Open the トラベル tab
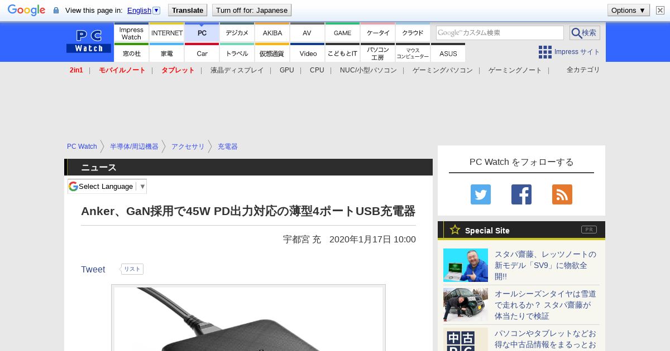This screenshot has width=670, height=351. tap(237, 53)
